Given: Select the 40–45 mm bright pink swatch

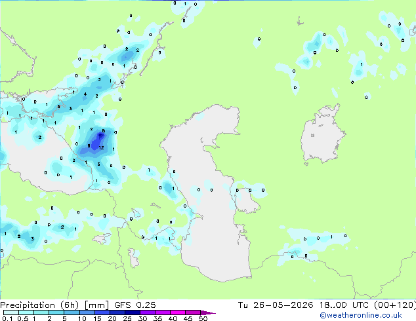Looking at the screenshot, I should click(x=178, y=312).
